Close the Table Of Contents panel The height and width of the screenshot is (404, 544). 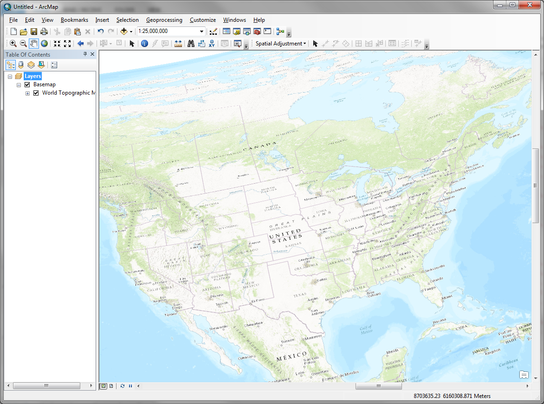92,54
